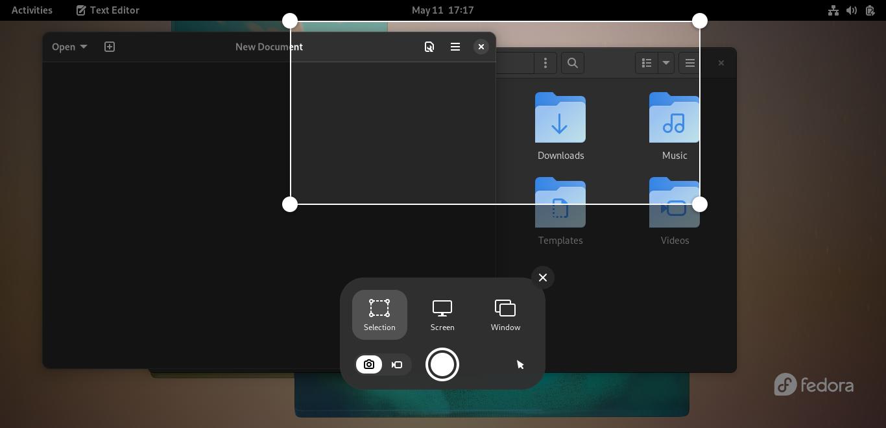Toggle show pointer arrow icon
This screenshot has height=428, width=886.
tap(520, 364)
